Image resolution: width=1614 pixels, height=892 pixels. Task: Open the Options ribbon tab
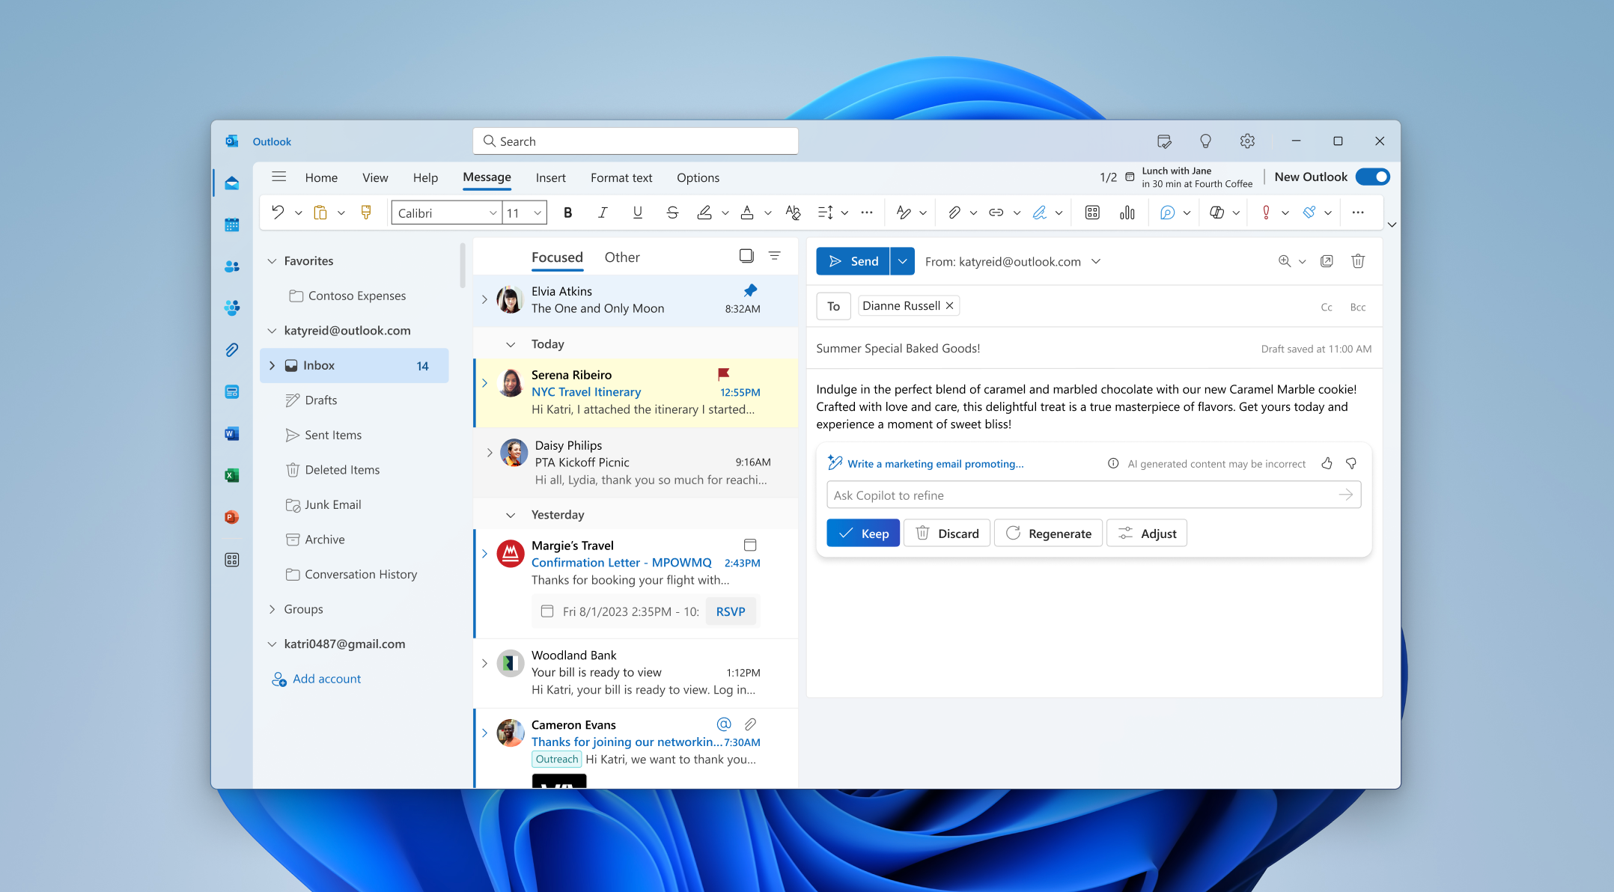click(x=698, y=177)
